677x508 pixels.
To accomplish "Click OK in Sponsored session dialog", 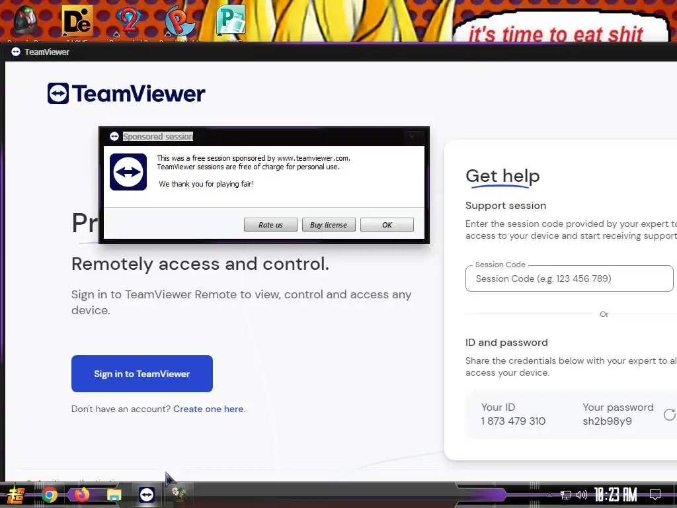I will tap(387, 225).
